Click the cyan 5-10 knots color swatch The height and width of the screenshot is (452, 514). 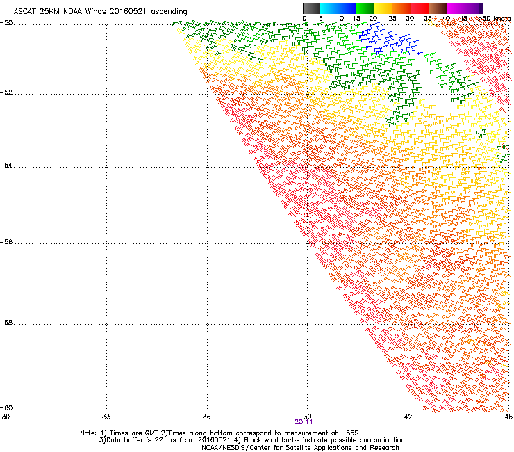click(x=329, y=8)
